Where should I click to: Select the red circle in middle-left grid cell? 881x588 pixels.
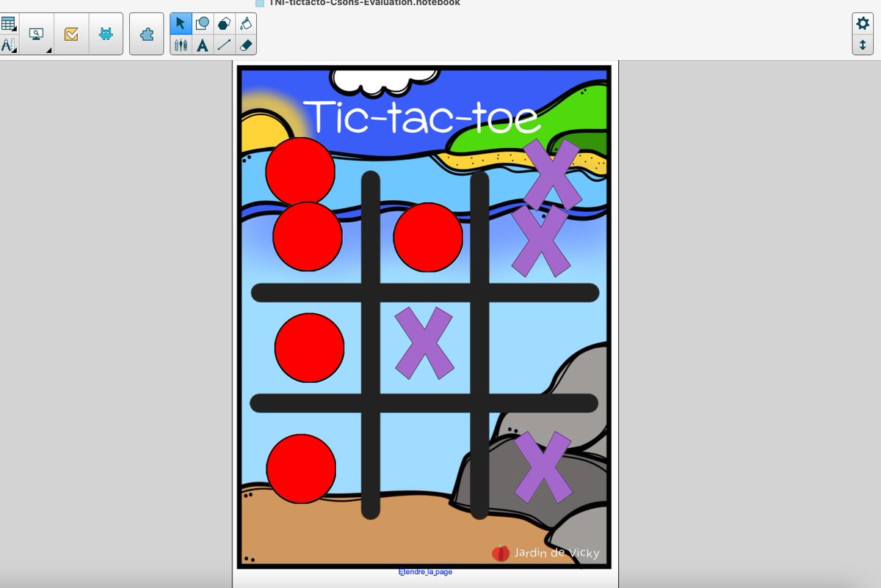click(309, 348)
